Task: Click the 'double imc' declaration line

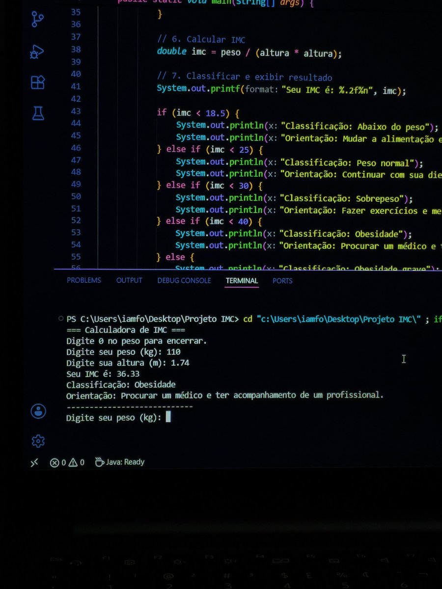Action: tap(249, 52)
